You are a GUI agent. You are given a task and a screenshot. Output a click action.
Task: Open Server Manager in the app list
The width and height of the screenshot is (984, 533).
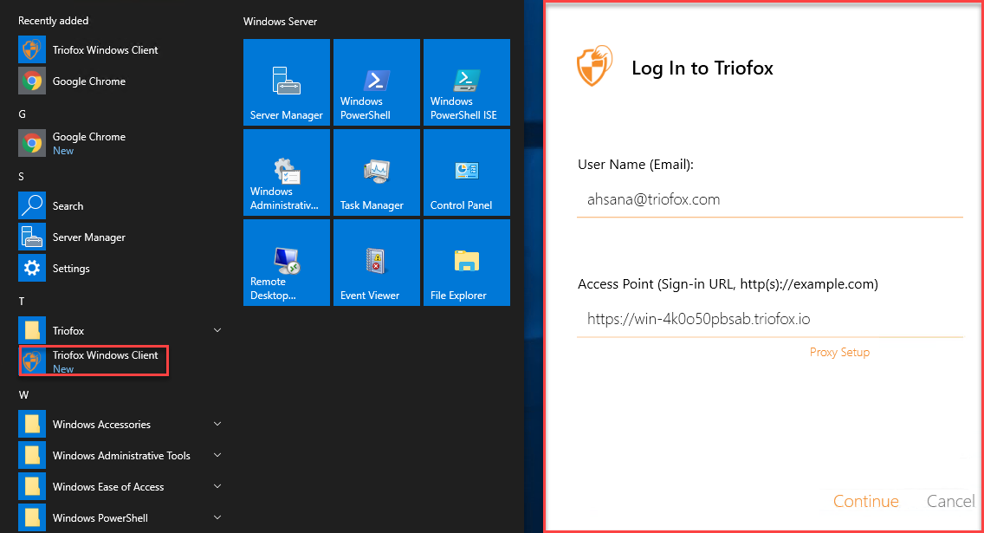[72, 237]
